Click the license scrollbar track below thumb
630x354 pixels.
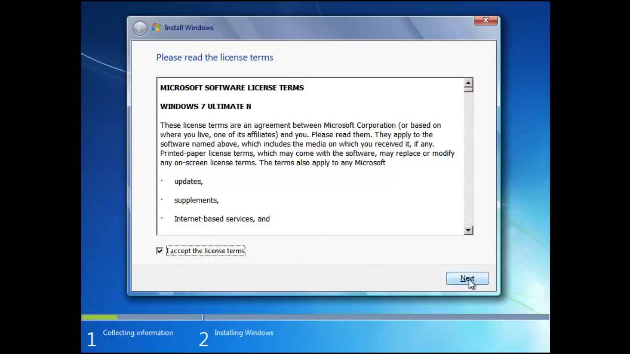(x=468, y=159)
